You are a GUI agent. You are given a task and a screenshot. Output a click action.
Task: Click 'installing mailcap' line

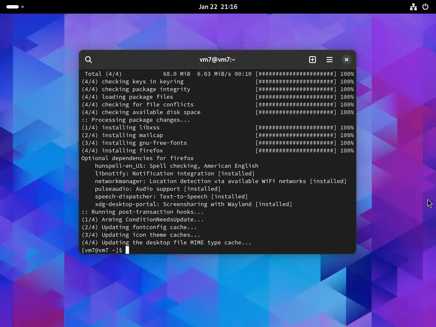[218, 135]
